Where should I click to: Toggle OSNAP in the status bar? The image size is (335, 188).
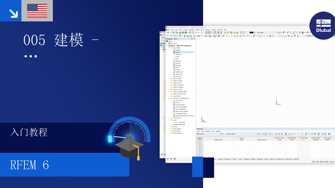(332, 162)
